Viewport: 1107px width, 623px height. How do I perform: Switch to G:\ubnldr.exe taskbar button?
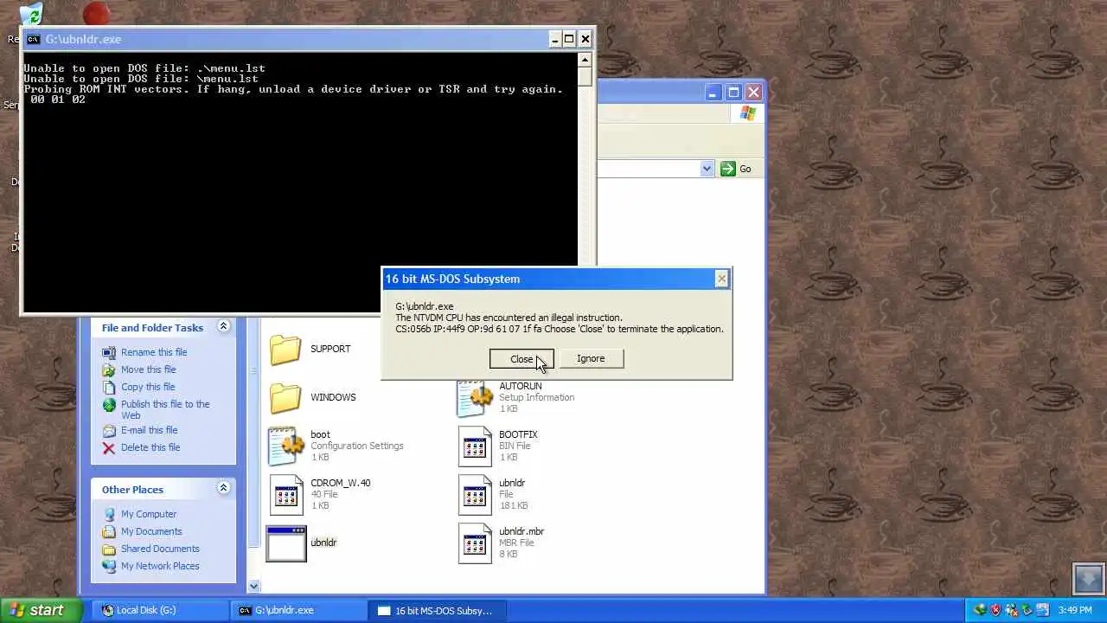[x=298, y=610]
